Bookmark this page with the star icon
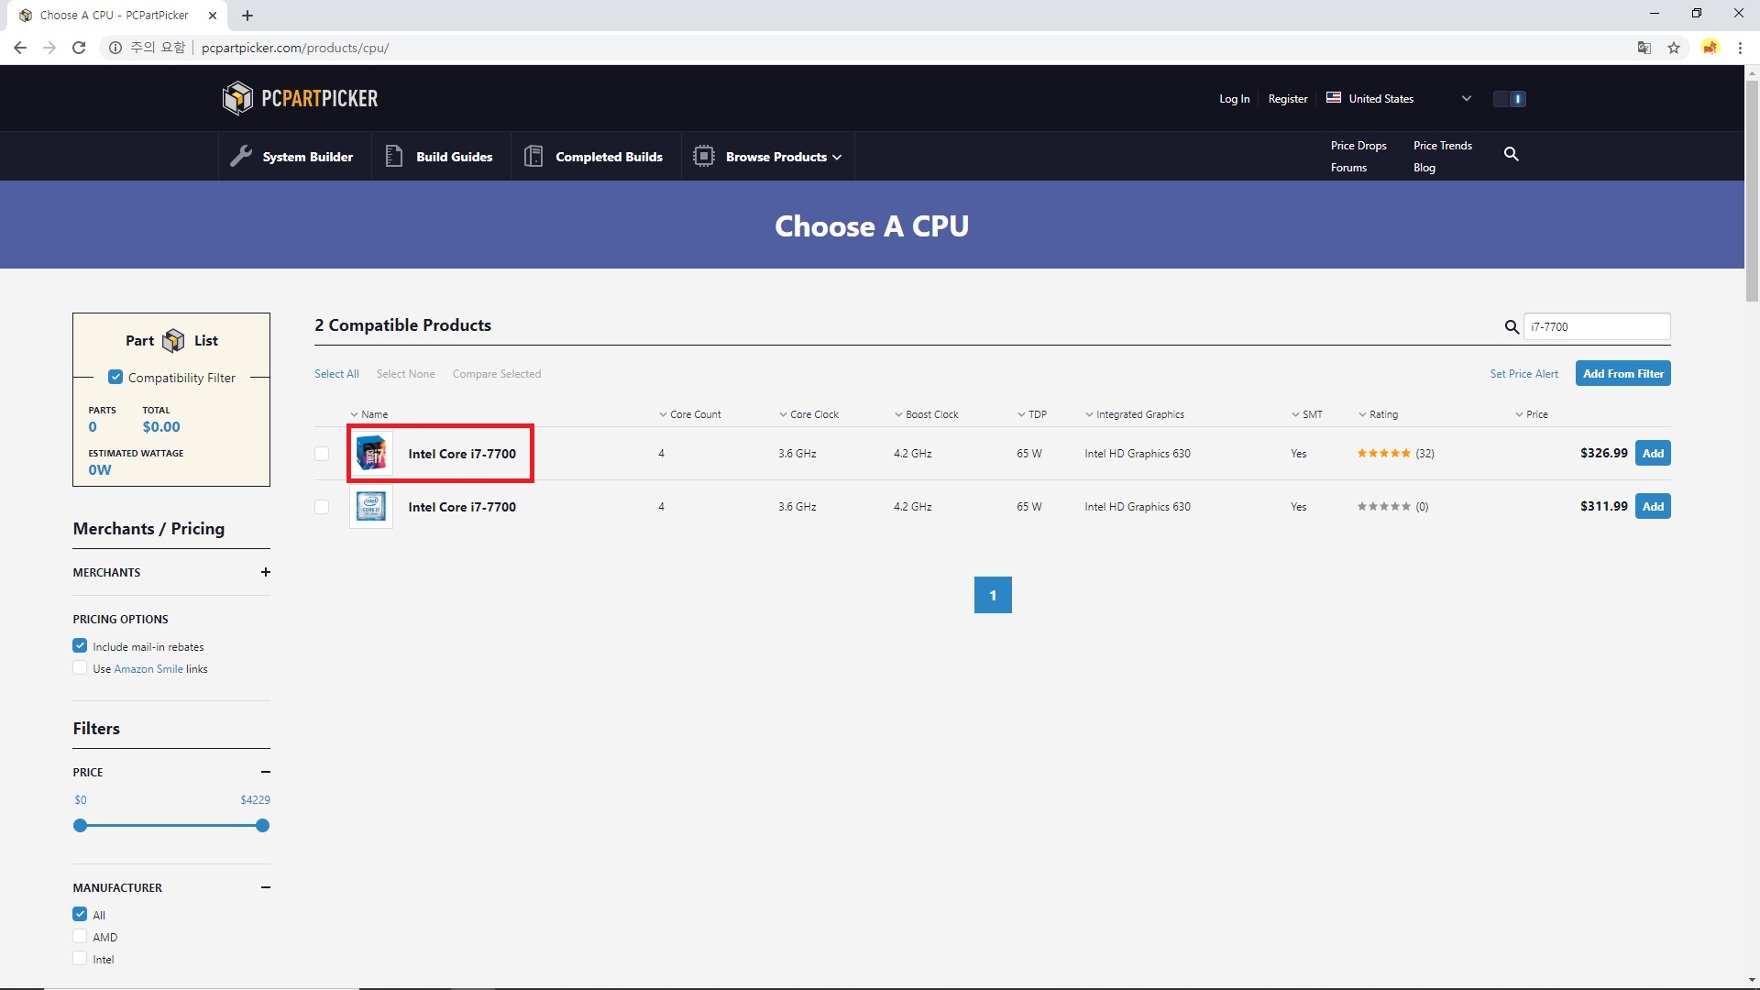The height and width of the screenshot is (990, 1760). point(1674,48)
